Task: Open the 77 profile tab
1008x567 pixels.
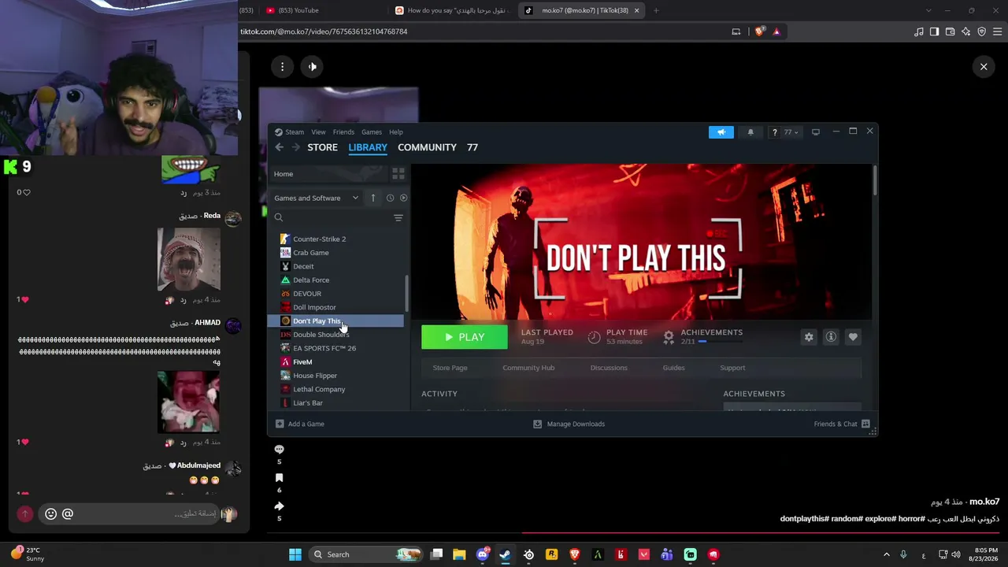Action: click(472, 147)
